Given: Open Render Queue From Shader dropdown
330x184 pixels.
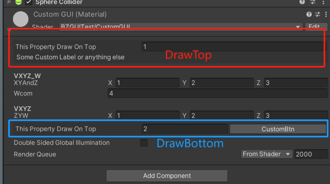Looking at the screenshot, I should coord(267,154).
